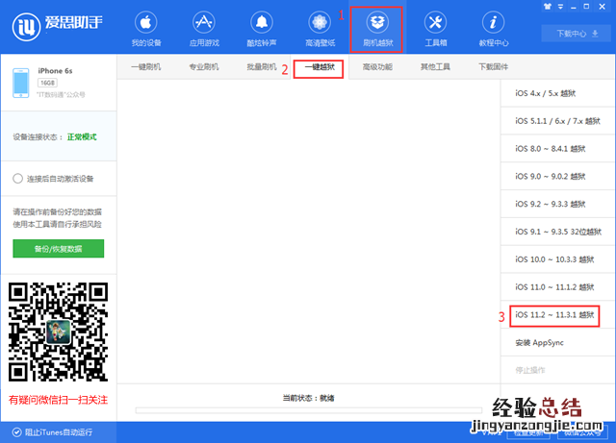Choose iOS 11.0 ~ 11.1.2 越狱
This screenshot has height=443, width=616.
557,287
